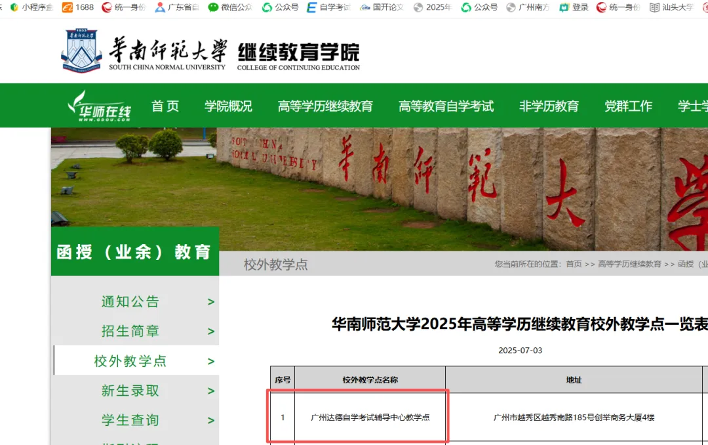This screenshot has width=708, height=445.
Task: Open the 非学历教育 menu
Action: 549,106
